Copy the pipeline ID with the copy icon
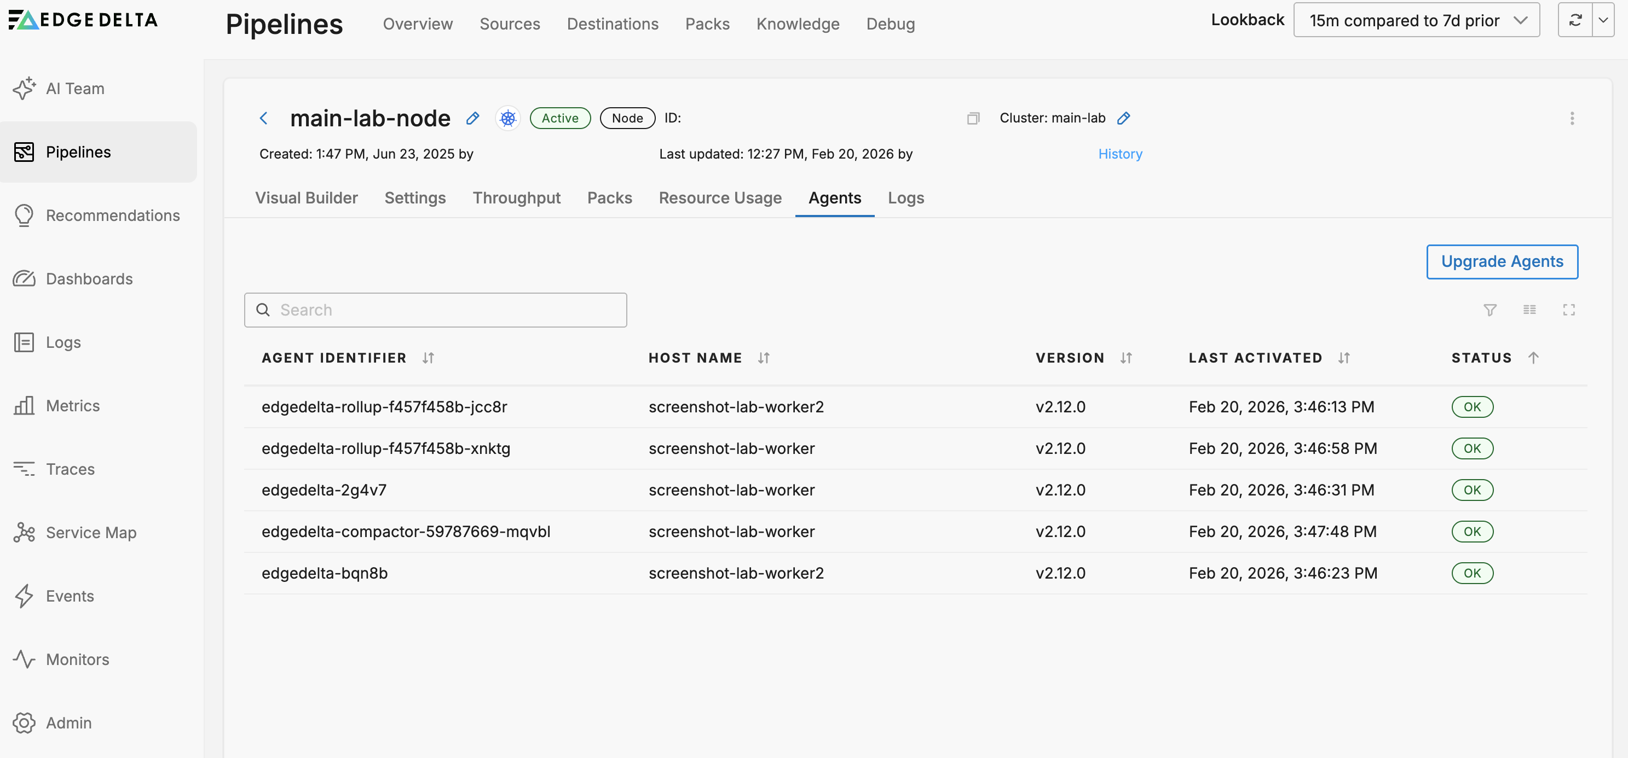The image size is (1628, 758). click(x=973, y=118)
